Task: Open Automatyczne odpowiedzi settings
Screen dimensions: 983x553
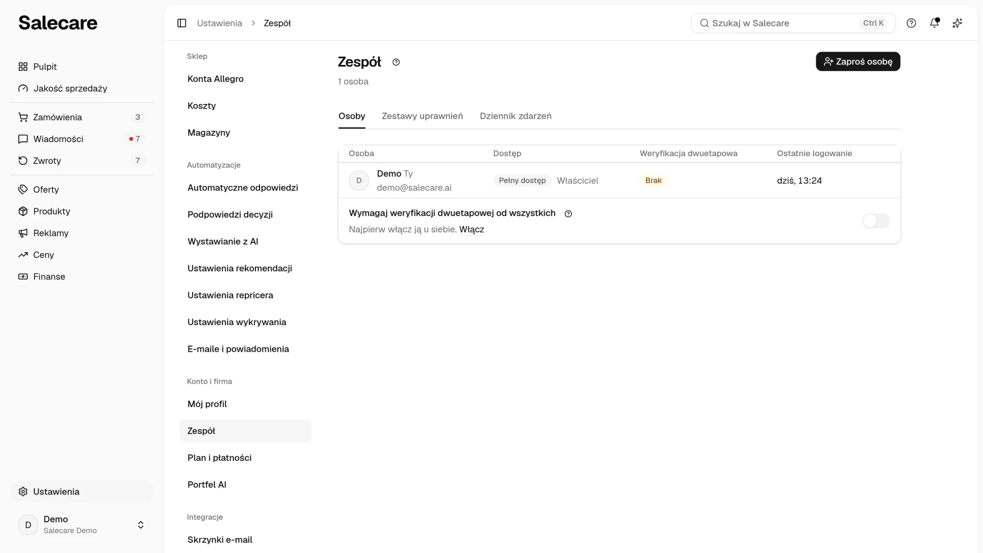Action: pyautogui.click(x=246, y=187)
